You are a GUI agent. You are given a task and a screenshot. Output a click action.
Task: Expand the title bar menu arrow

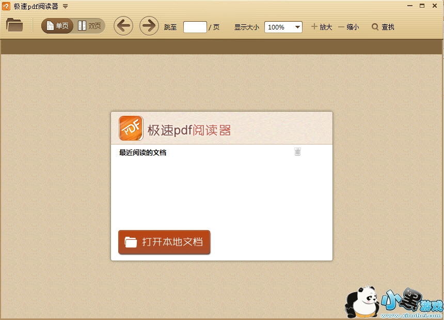point(66,6)
